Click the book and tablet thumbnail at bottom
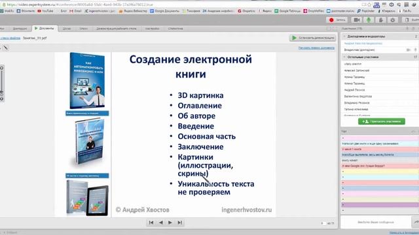 click(87, 198)
